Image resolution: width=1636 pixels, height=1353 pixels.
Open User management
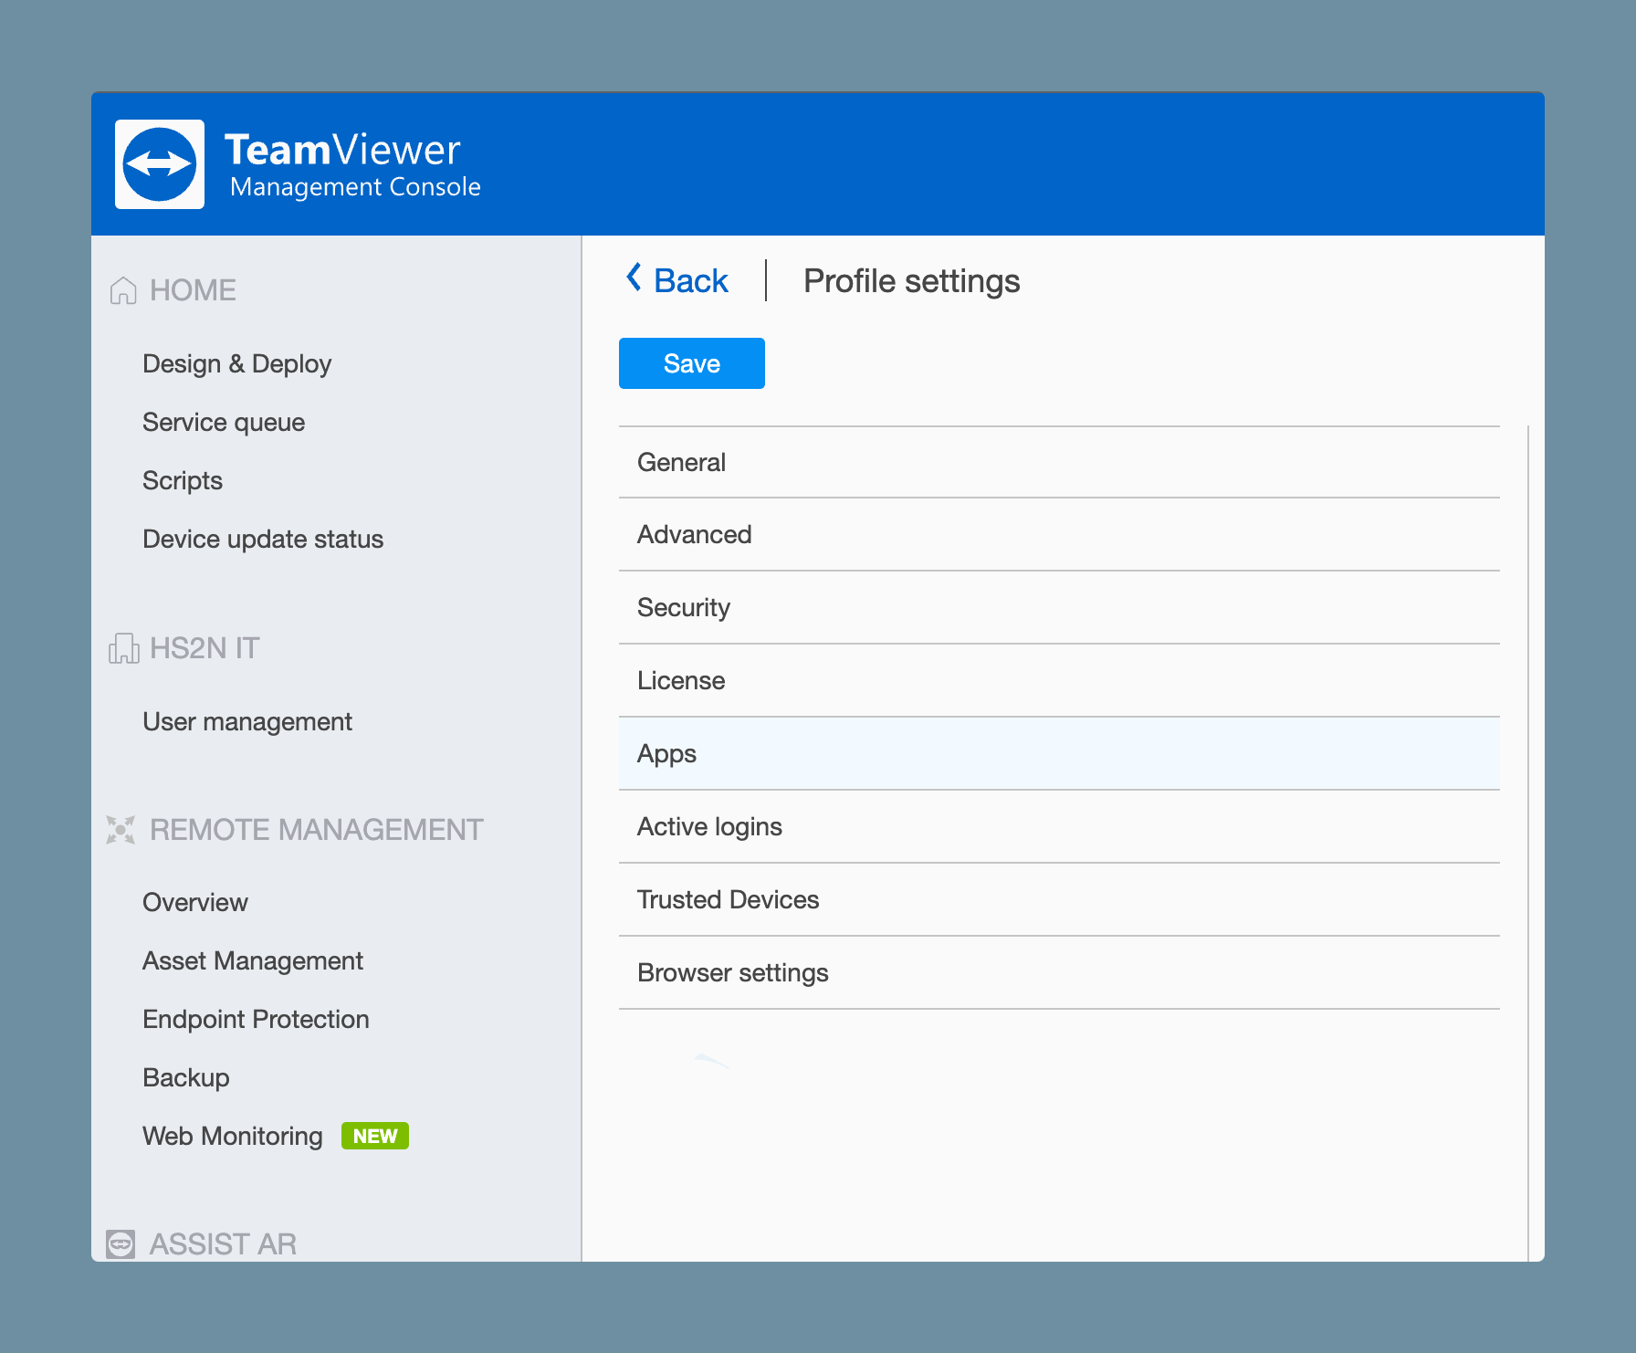tap(247, 722)
